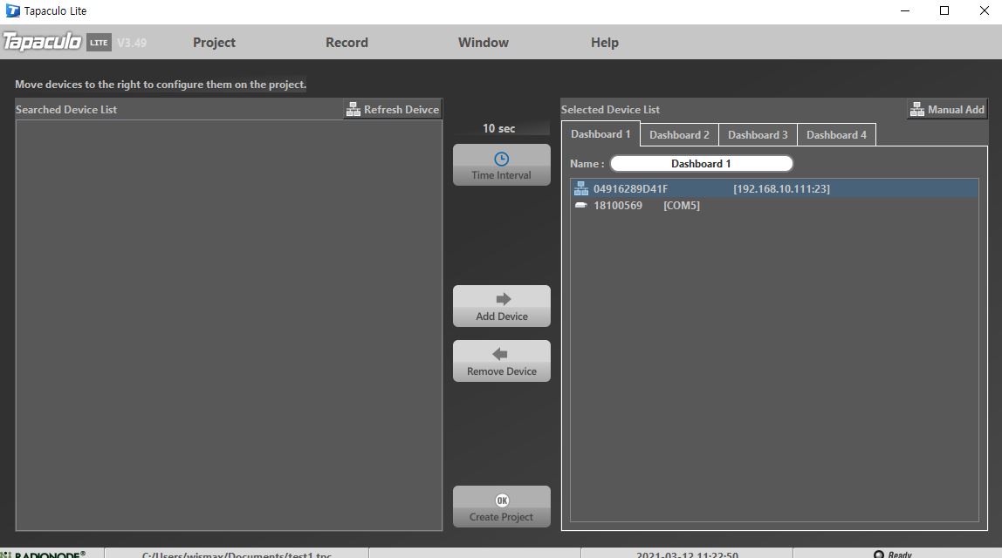Open the Project menu
This screenshot has height=558, width=1002.
214,42
